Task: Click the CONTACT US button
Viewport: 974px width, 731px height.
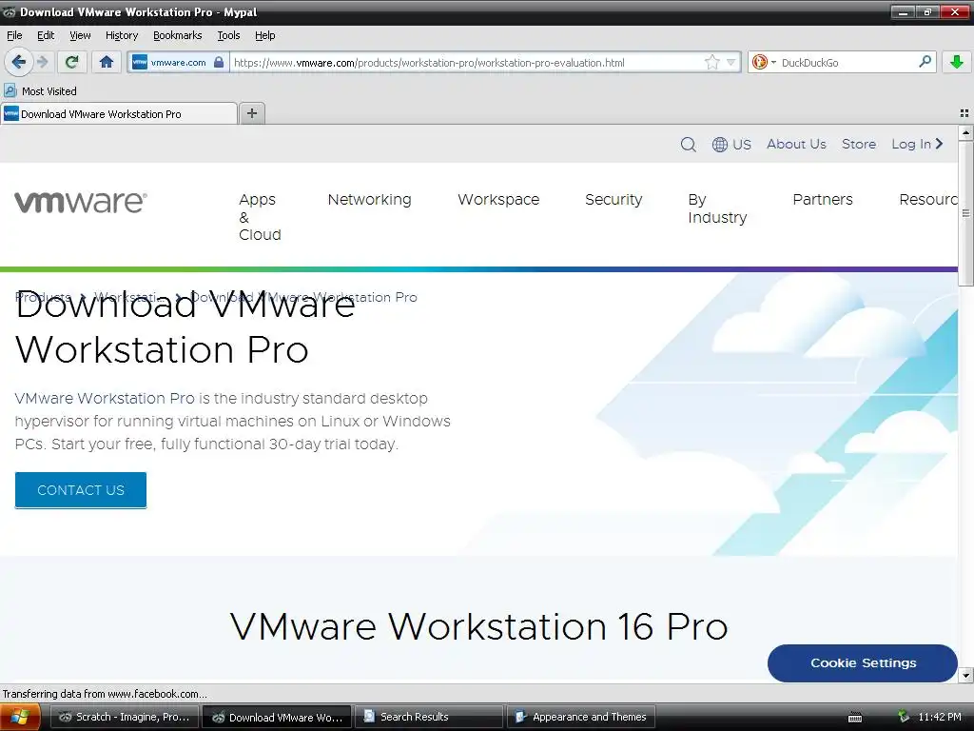Action: tap(81, 490)
